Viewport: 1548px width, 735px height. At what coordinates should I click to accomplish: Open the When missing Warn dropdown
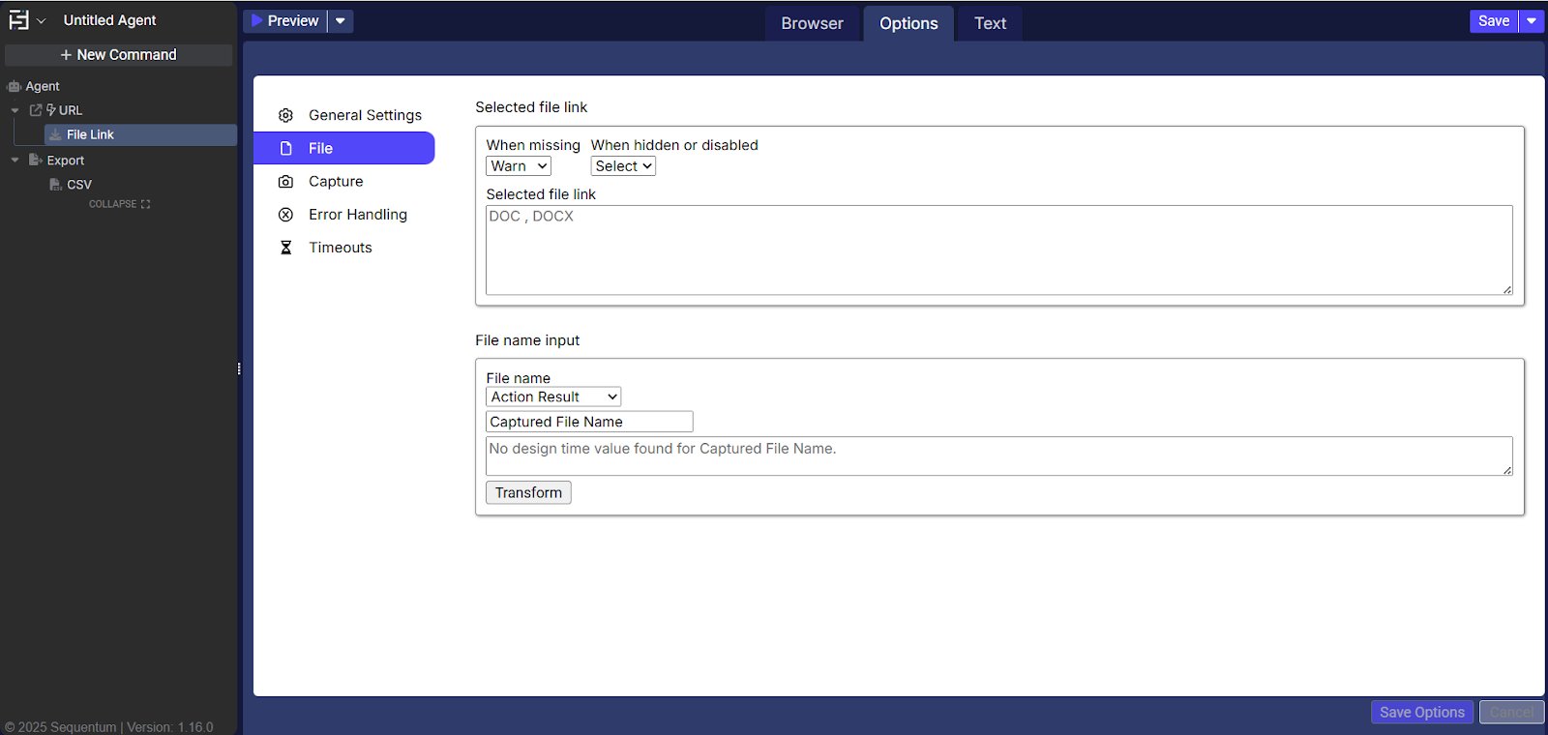519,166
